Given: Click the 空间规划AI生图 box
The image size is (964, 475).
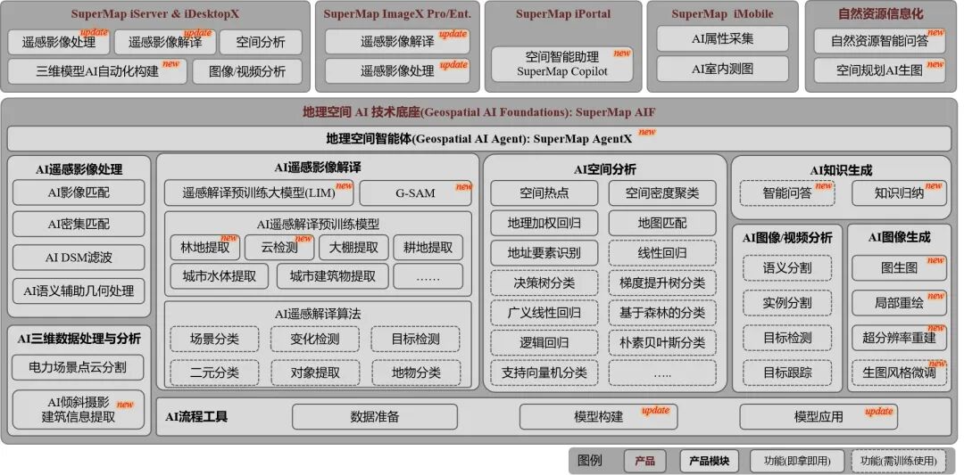Looking at the screenshot, I should (x=879, y=70).
